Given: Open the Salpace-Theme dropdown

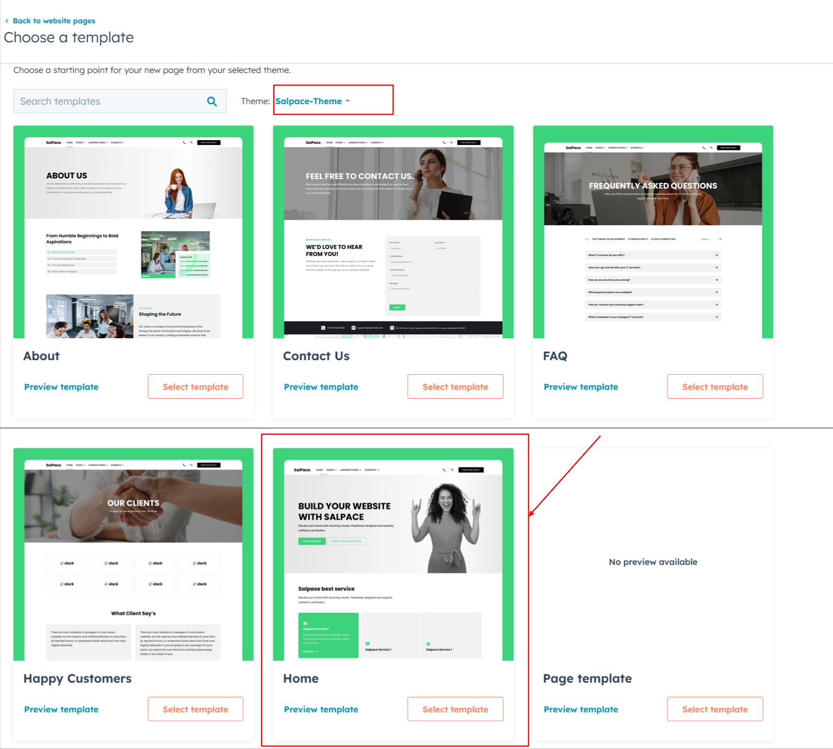Looking at the screenshot, I should pyautogui.click(x=309, y=101).
